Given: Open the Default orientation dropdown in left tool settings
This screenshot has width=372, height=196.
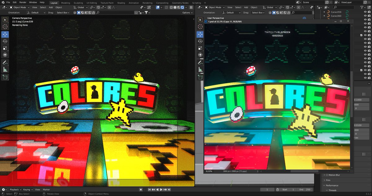Looking at the screenshot, I should pos(37,12).
